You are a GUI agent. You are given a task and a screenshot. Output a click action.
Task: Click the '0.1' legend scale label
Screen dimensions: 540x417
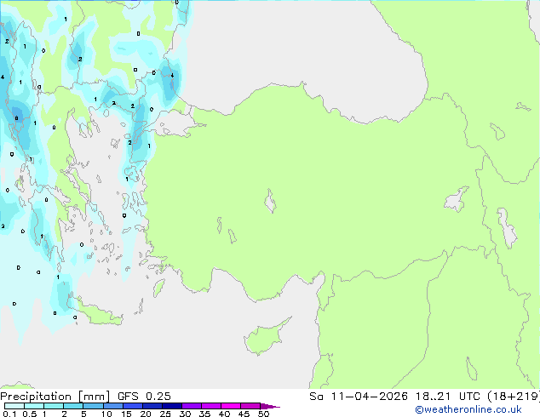coord(9,414)
